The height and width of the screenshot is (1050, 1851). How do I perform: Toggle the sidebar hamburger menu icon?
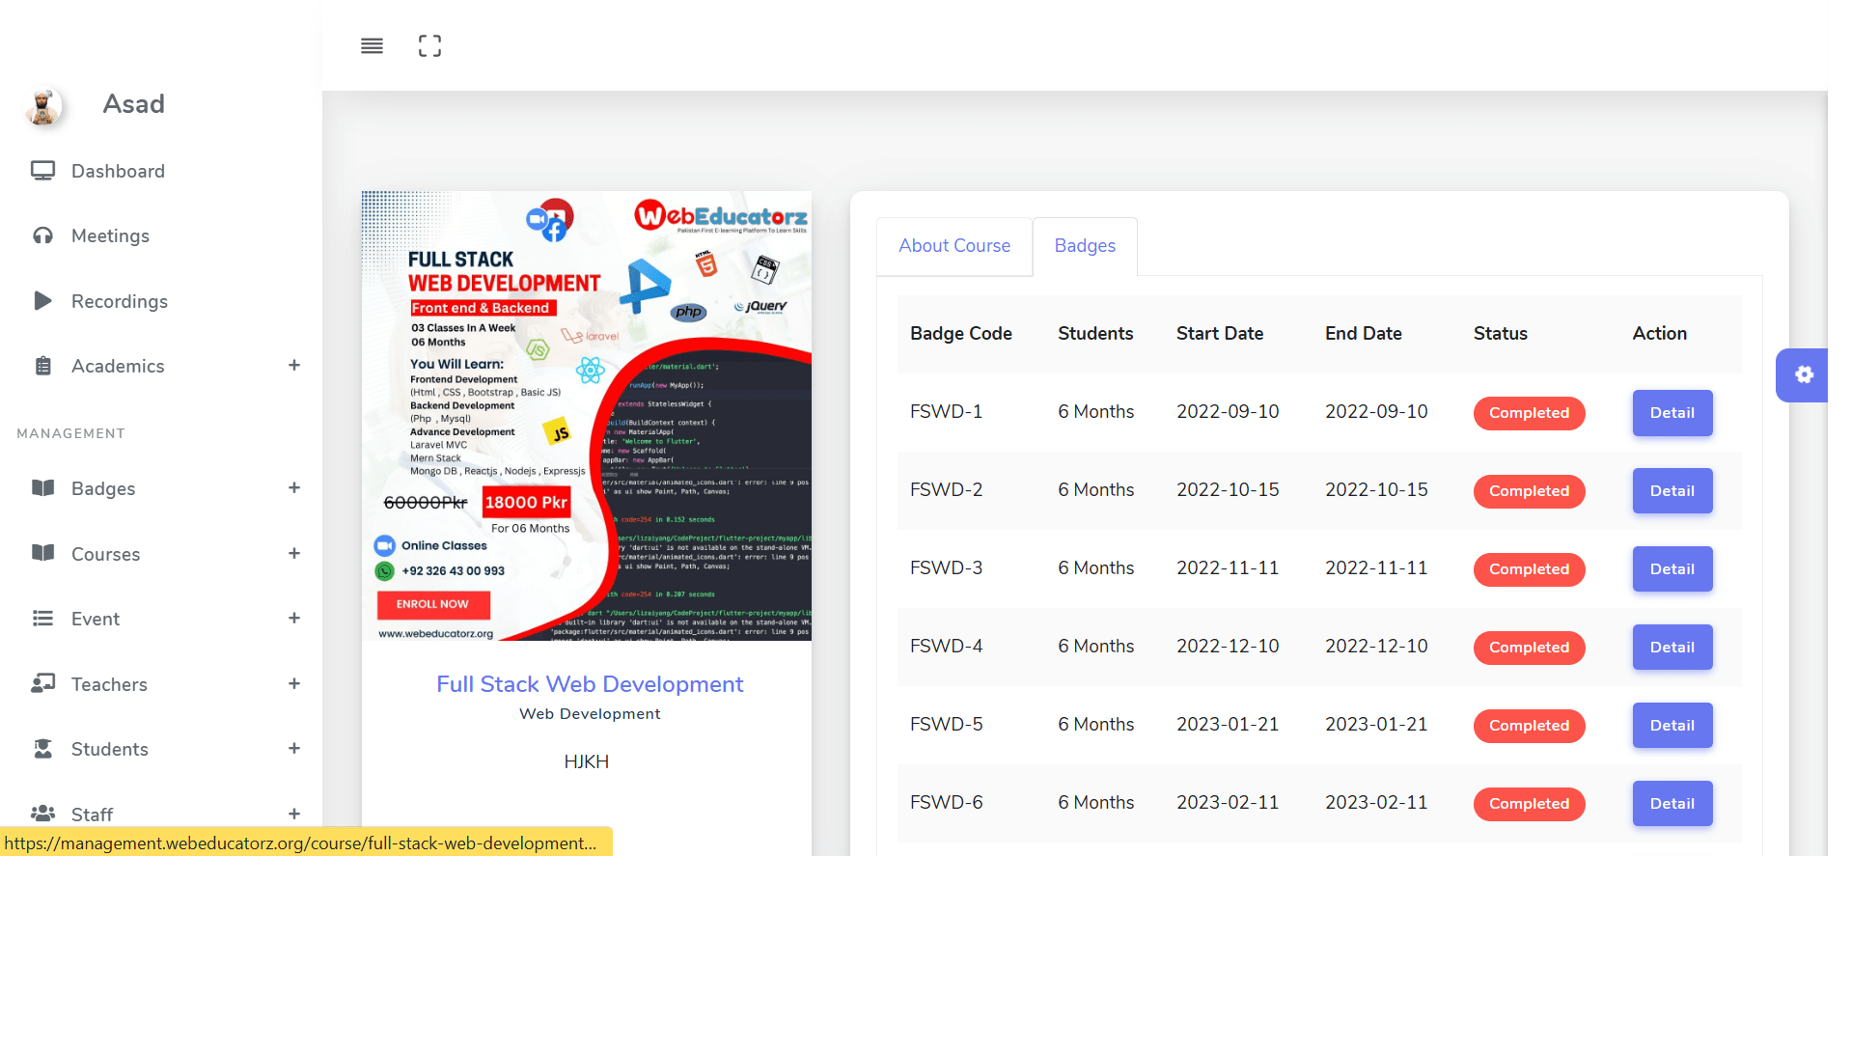click(x=372, y=45)
